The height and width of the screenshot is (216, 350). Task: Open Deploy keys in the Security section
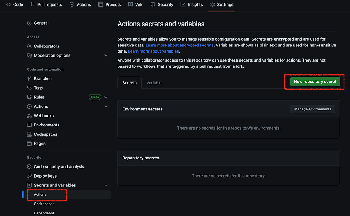(x=45, y=176)
